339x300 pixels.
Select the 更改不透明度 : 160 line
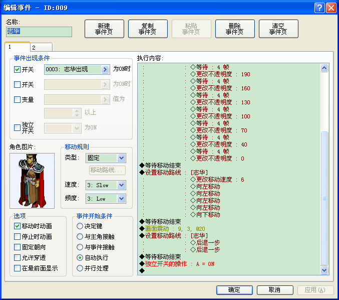pos(220,88)
